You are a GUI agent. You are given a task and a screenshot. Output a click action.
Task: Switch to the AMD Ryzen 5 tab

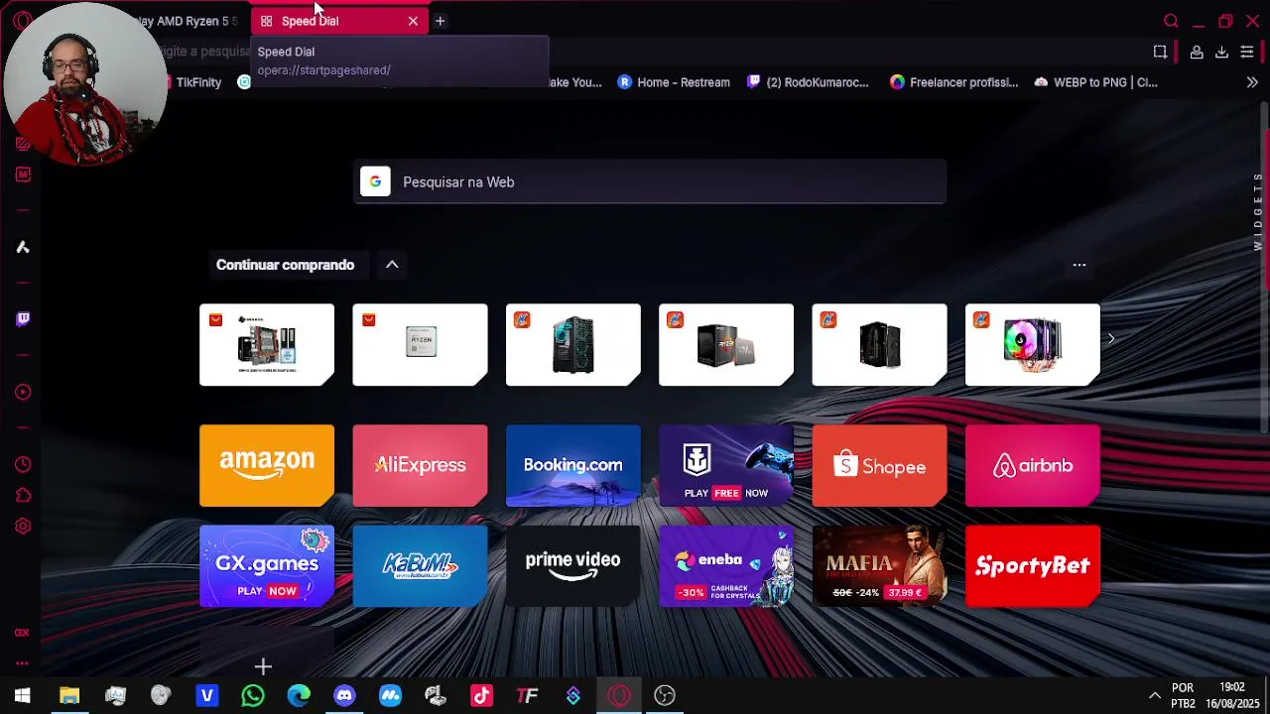pyautogui.click(x=185, y=21)
